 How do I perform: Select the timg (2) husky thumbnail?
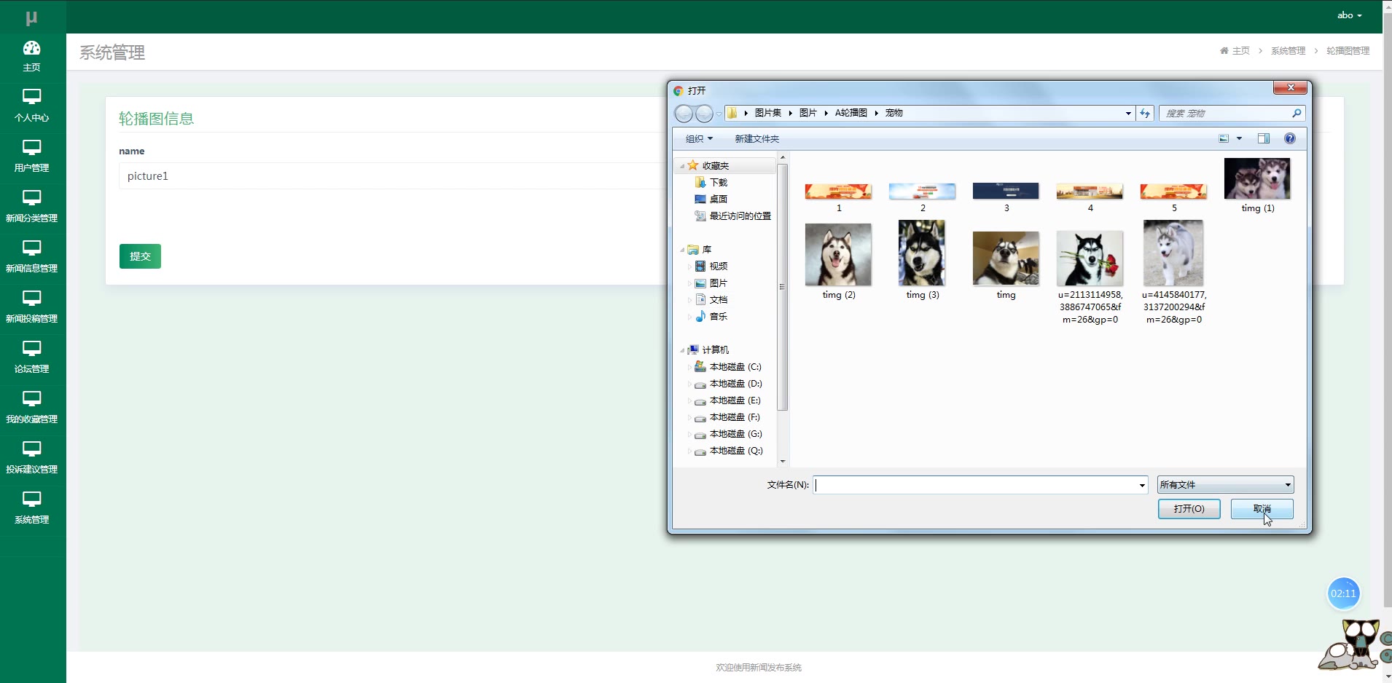[x=838, y=255]
